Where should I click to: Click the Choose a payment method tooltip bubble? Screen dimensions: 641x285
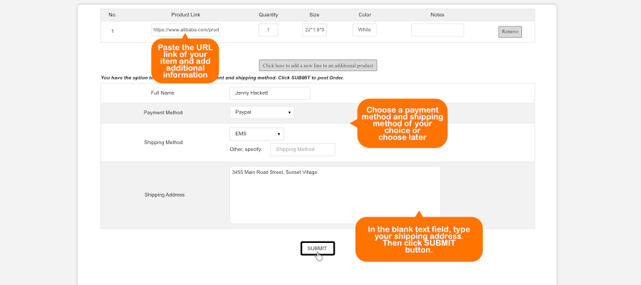click(402, 123)
